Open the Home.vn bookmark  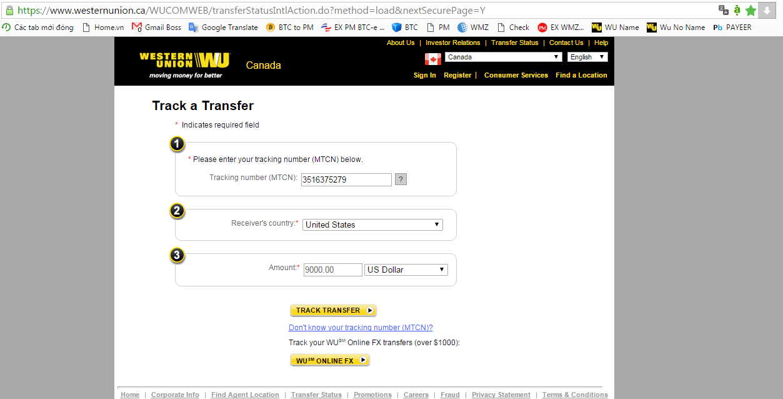point(103,28)
